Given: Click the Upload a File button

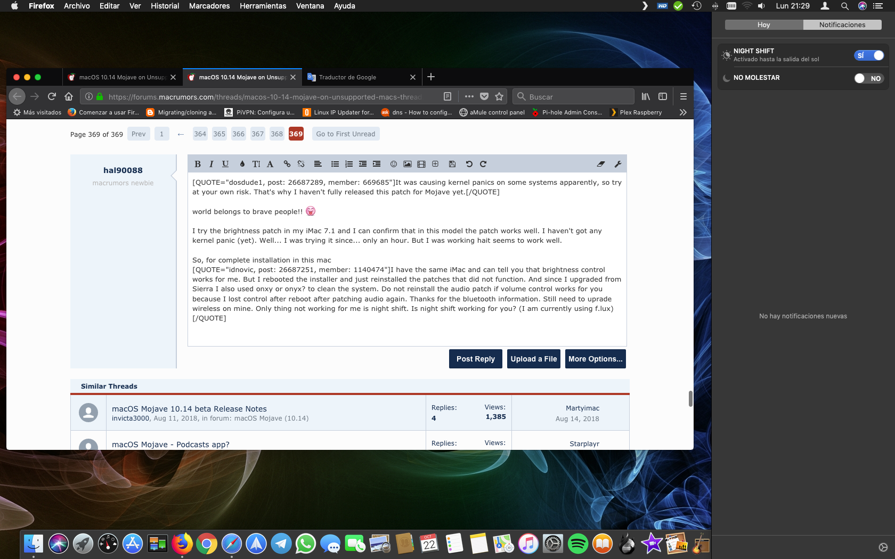Looking at the screenshot, I should coord(534,359).
